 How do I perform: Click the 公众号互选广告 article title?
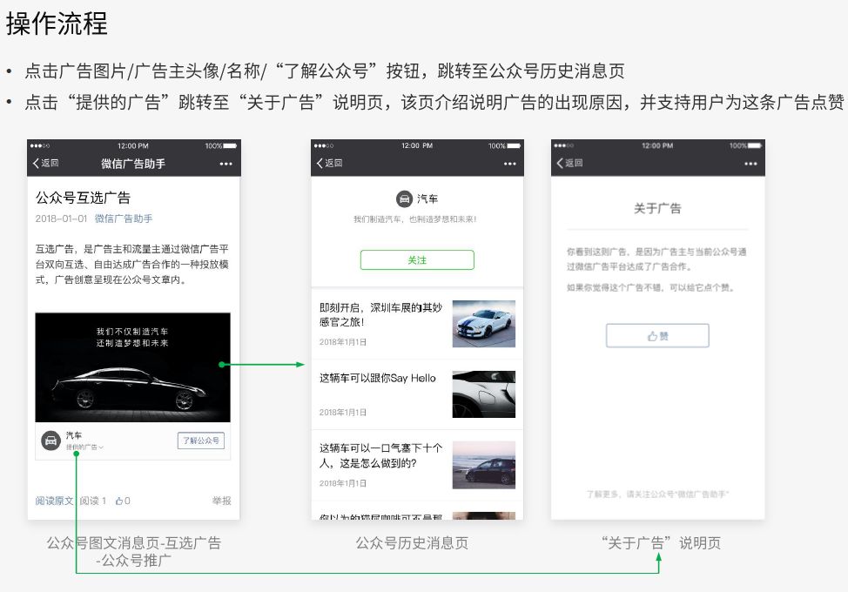click(x=83, y=198)
